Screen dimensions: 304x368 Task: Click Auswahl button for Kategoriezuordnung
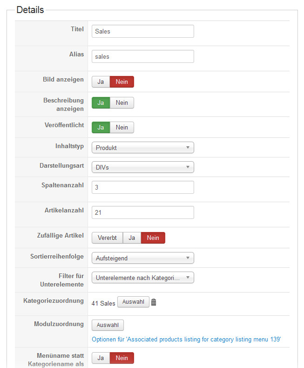(133, 302)
